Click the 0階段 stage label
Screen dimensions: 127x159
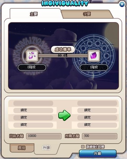pos(32,67)
